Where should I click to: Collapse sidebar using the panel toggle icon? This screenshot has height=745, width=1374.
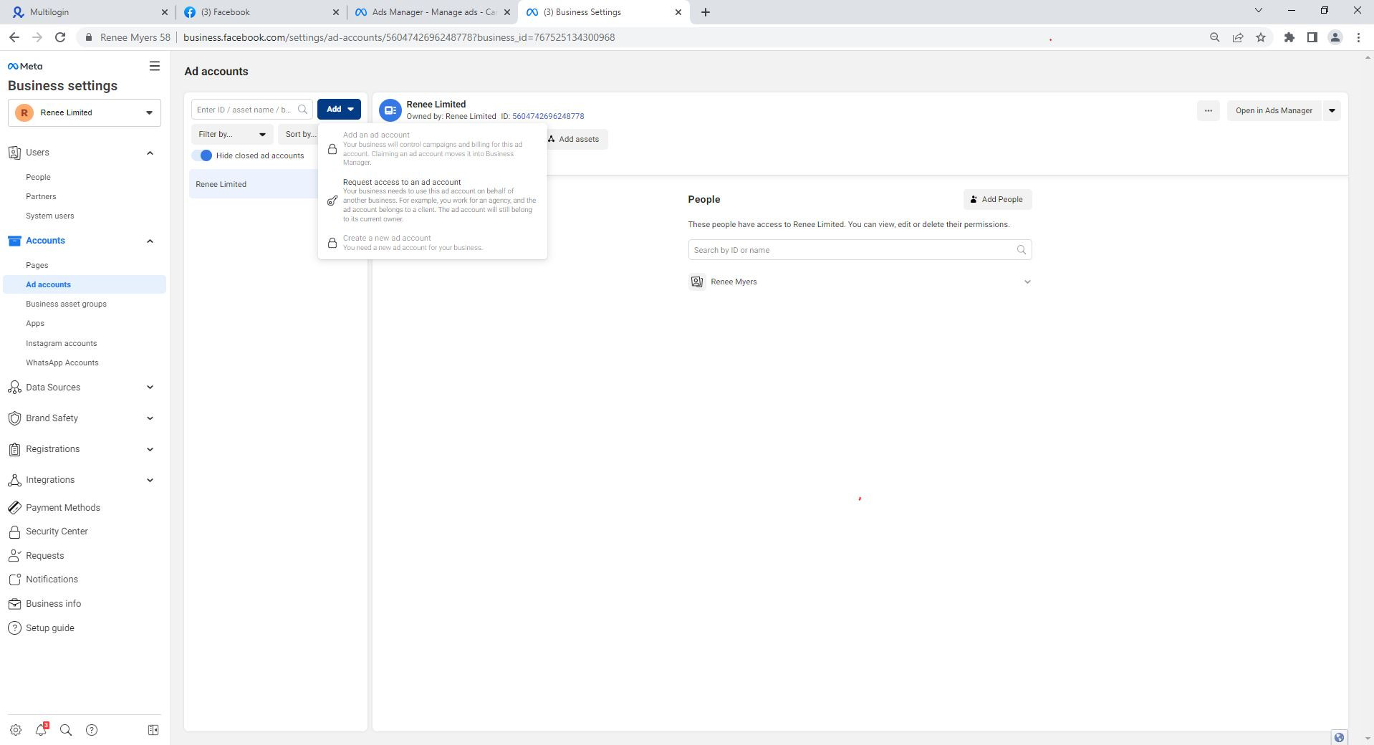(153, 730)
